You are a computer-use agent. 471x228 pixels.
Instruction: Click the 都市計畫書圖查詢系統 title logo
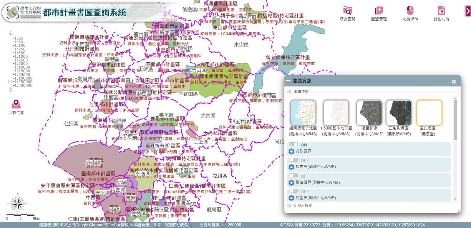tap(84, 12)
